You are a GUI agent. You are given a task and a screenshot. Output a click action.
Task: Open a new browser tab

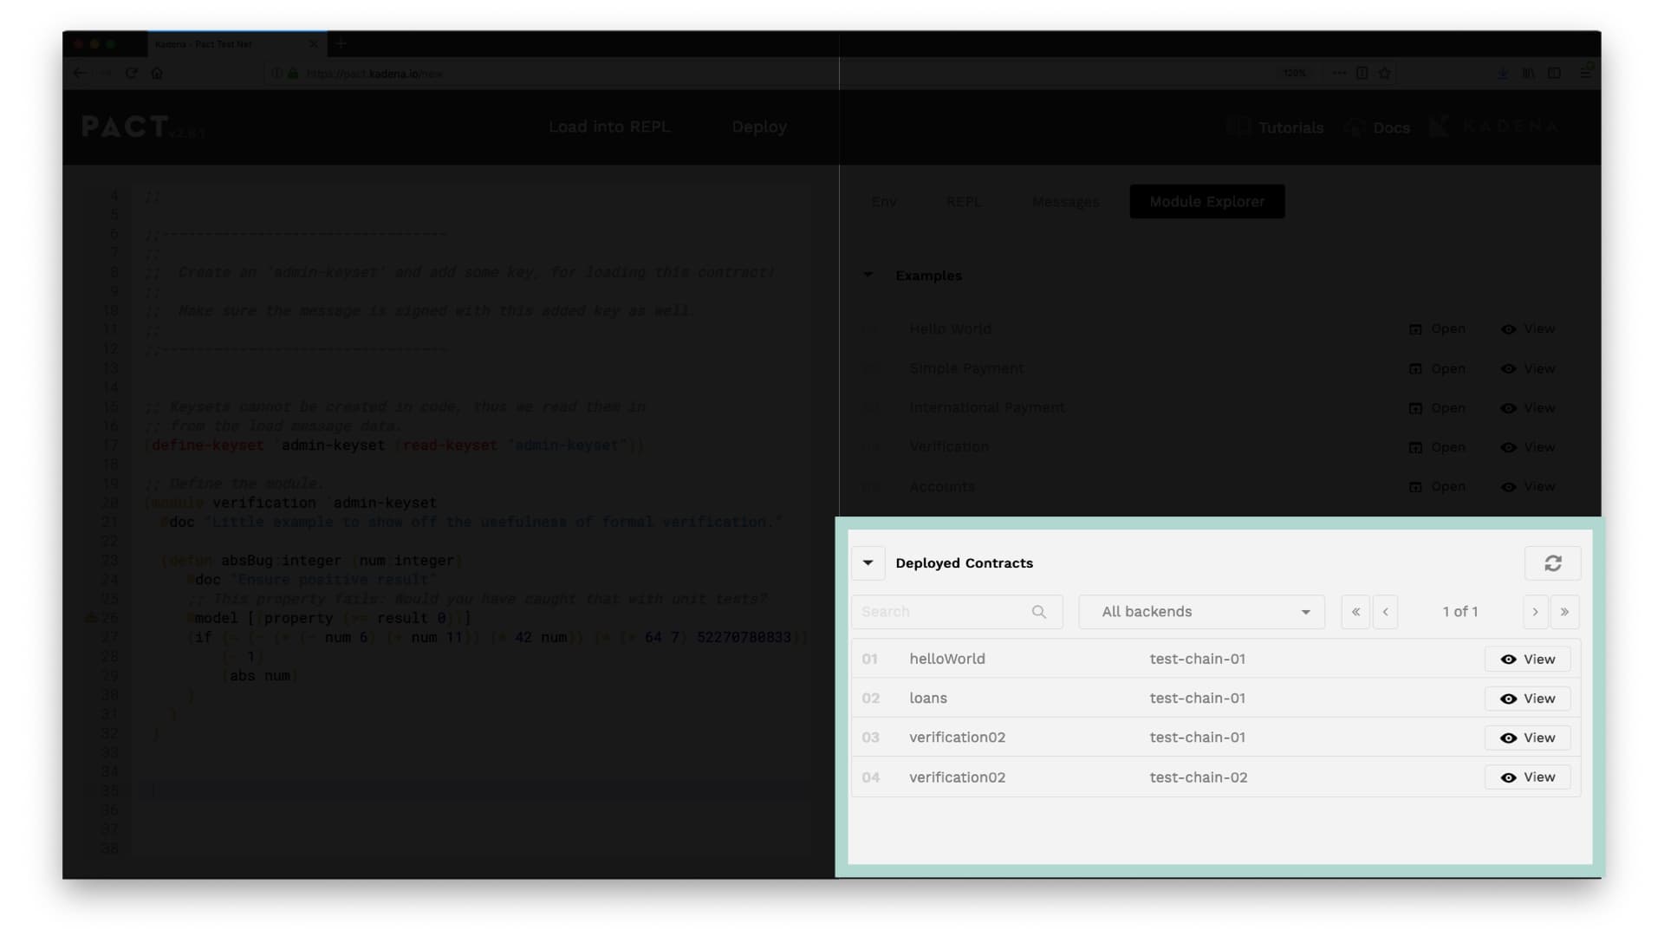coord(341,43)
